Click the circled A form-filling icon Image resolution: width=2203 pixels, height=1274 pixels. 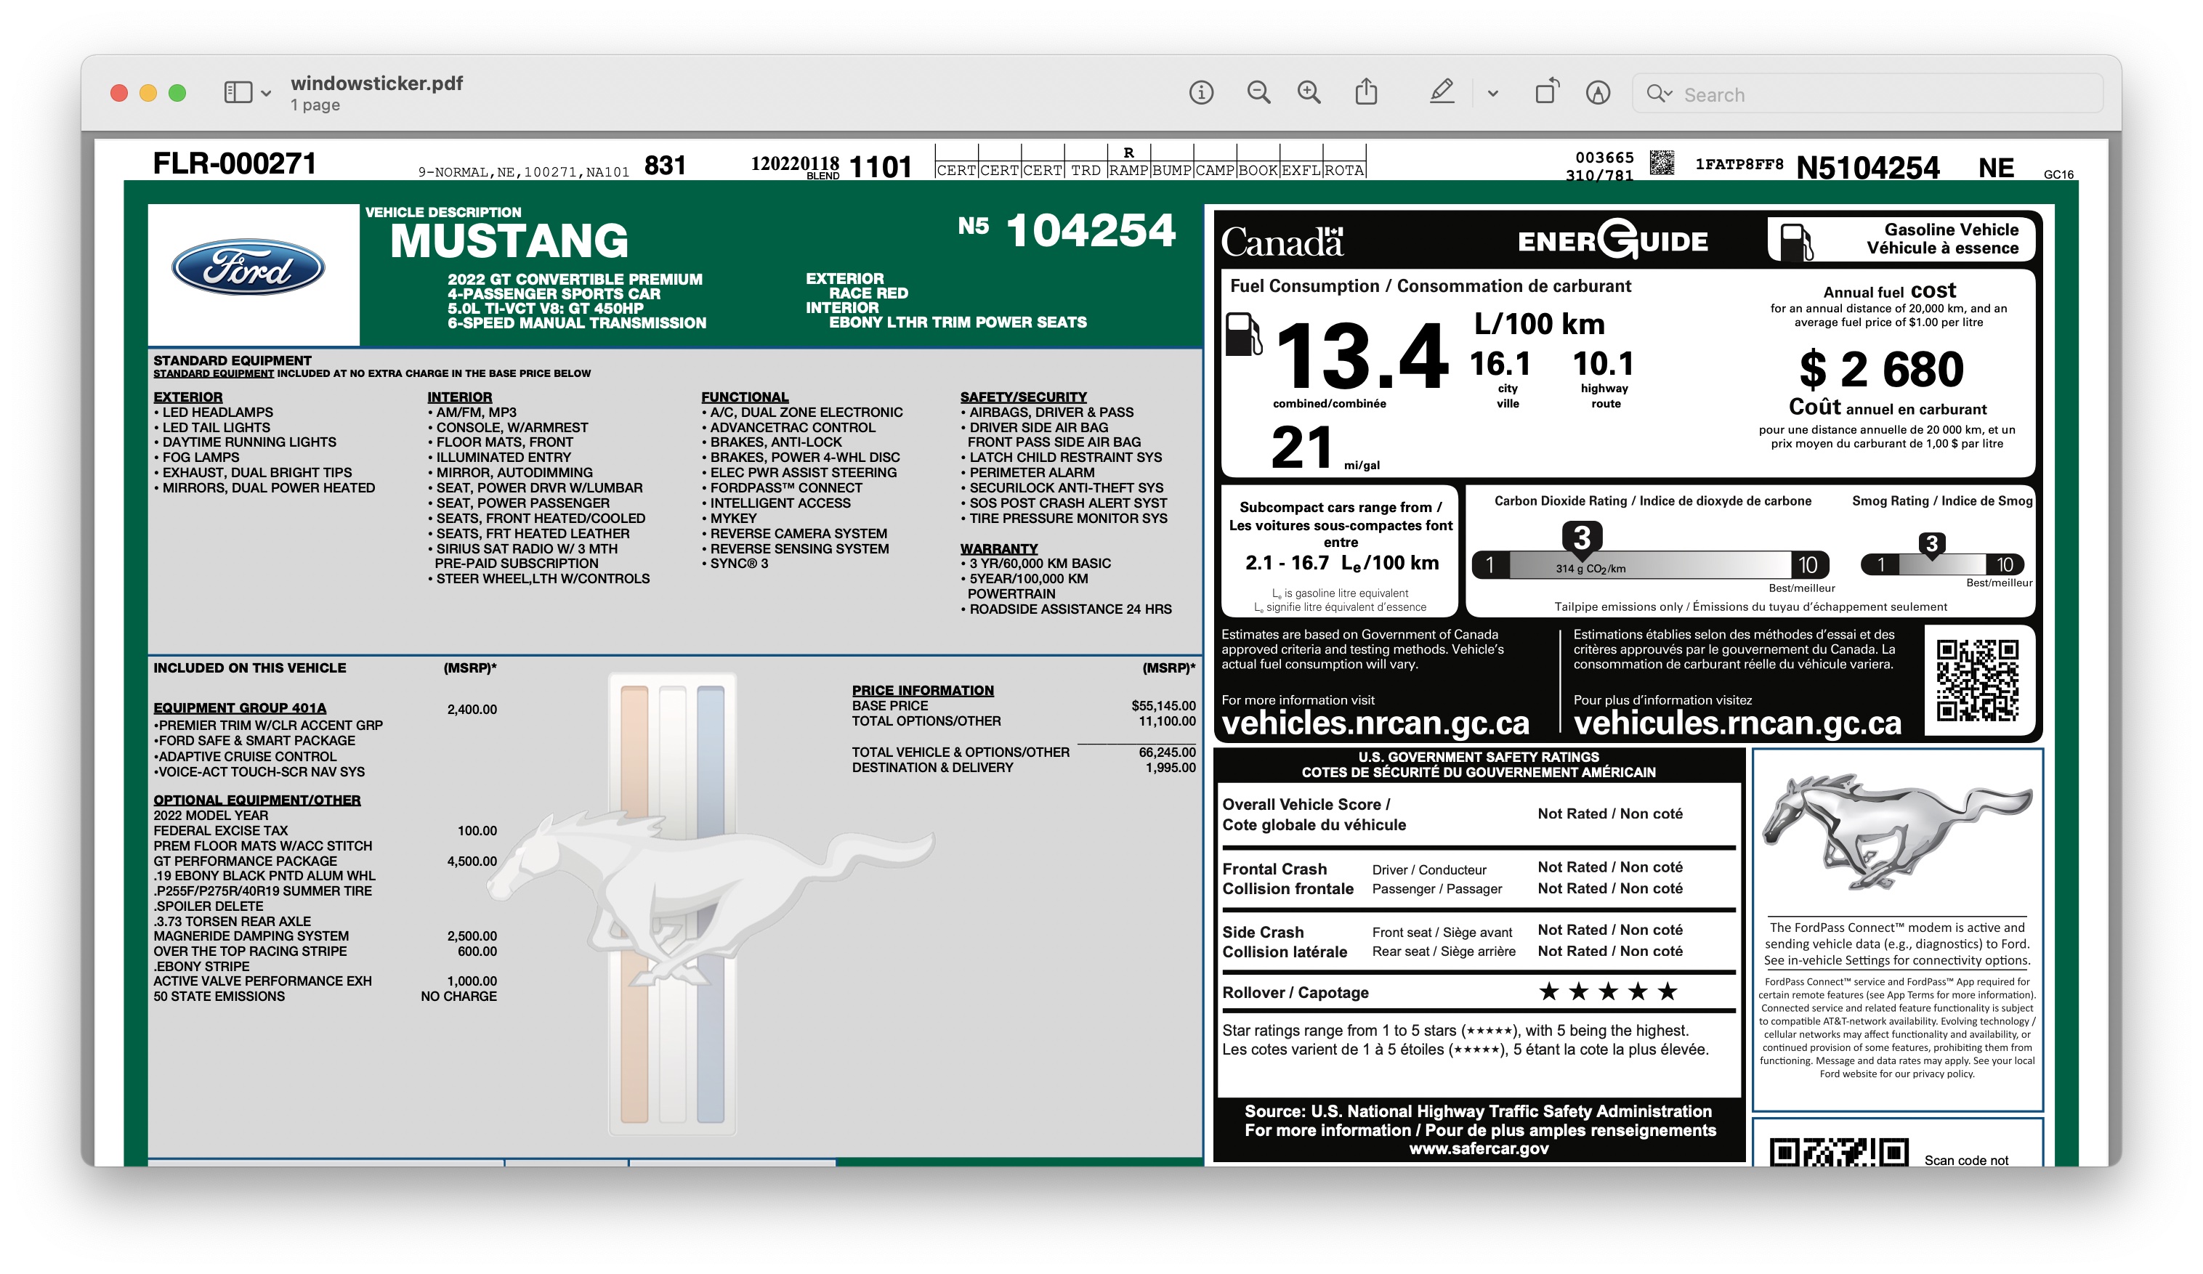click(x=1597, y=93)
